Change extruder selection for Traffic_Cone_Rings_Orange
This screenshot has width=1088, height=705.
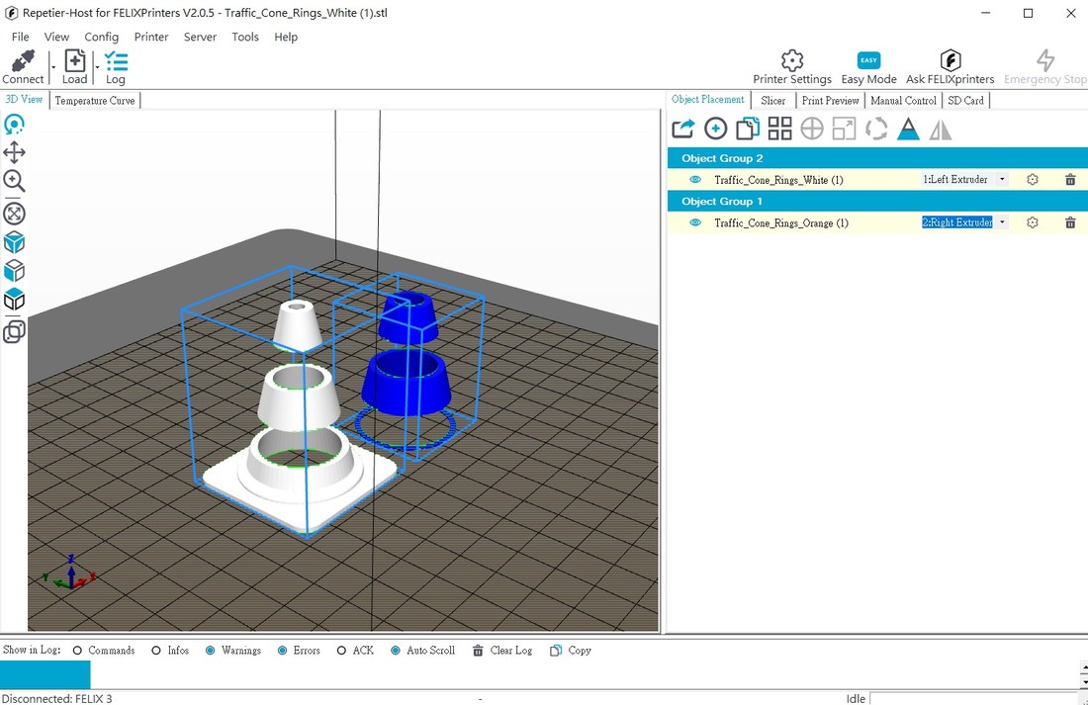point(1002,222)
